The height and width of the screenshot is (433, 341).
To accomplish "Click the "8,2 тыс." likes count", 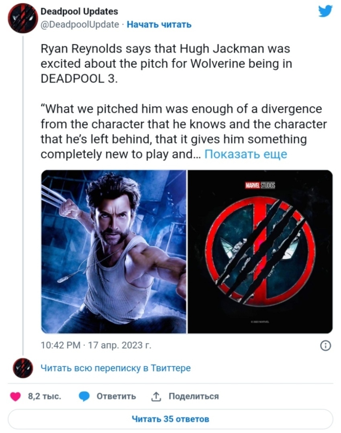I will [x=45, y=397].
